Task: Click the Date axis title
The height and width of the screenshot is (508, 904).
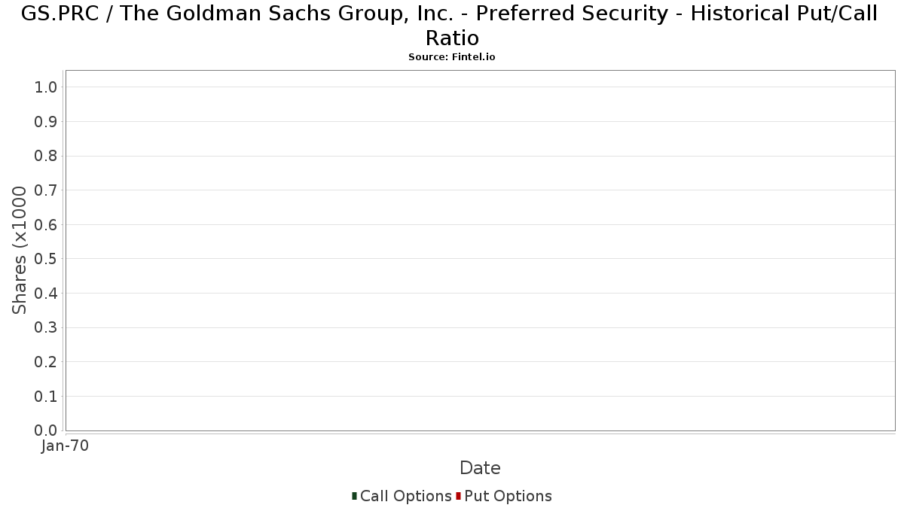Action: 480,468
